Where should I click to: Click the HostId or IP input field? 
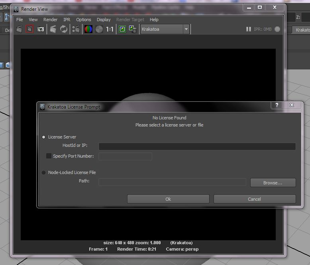(197, 146)
